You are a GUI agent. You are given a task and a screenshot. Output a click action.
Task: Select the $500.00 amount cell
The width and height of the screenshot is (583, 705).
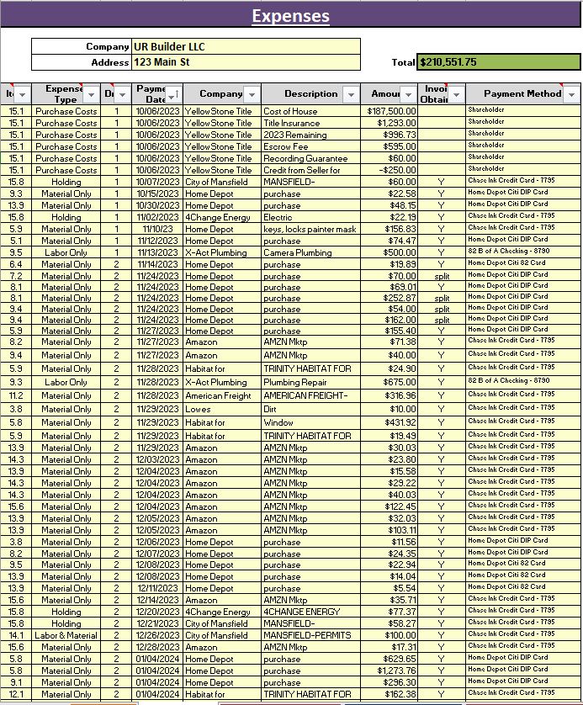(x=390, y=252)
